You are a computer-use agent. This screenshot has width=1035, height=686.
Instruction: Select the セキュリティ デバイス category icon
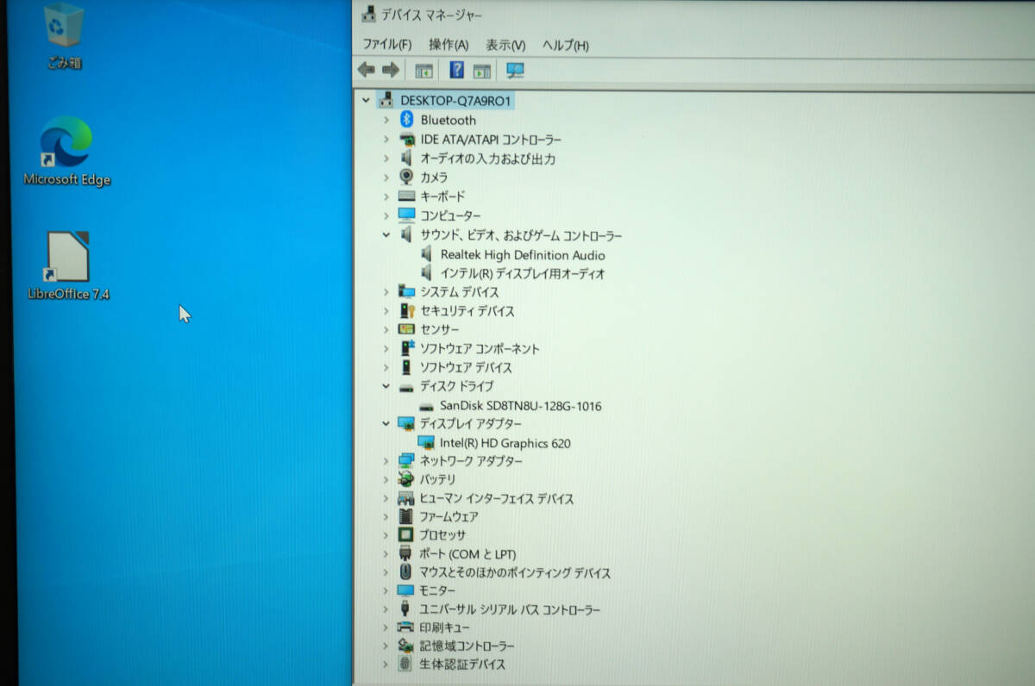coord(406,310)
